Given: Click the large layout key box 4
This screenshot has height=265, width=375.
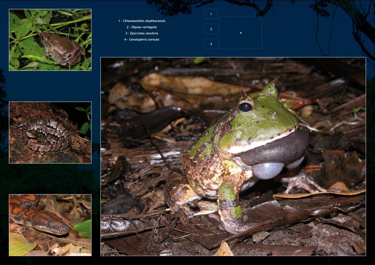Looking at the screenshot, I should point(241,33).
